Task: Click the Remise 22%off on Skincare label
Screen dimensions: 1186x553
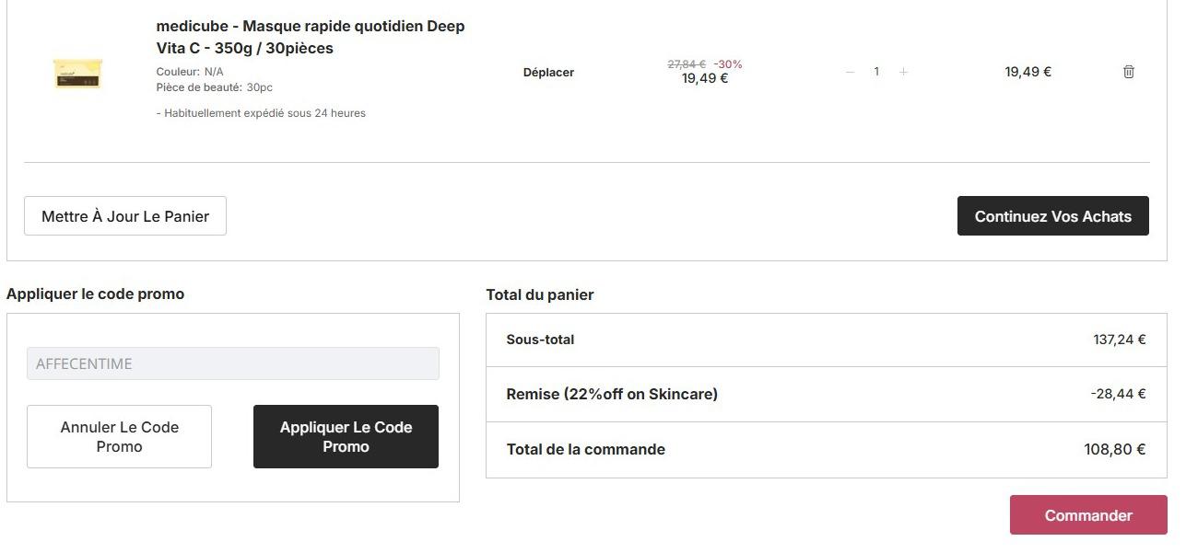Action: [x=612, y=394]
